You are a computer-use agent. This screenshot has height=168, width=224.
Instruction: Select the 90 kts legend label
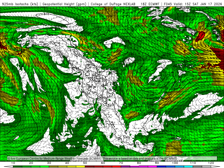[157, 163]
